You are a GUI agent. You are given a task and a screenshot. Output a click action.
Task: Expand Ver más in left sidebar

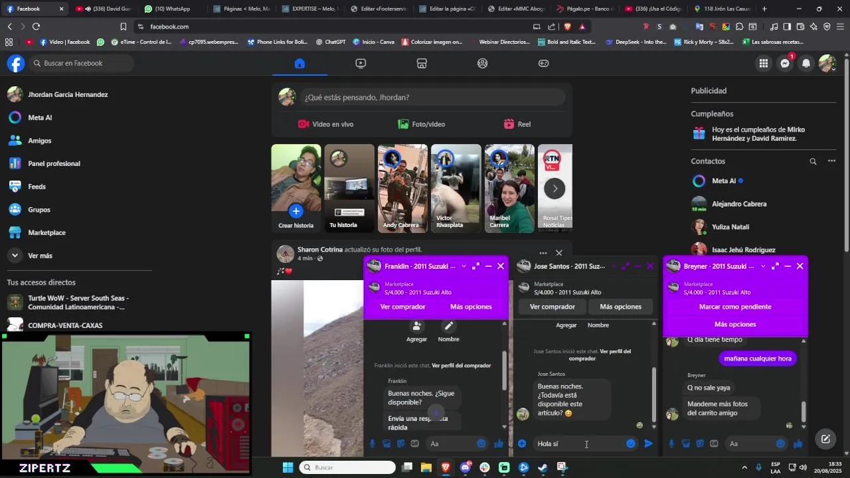40,256
